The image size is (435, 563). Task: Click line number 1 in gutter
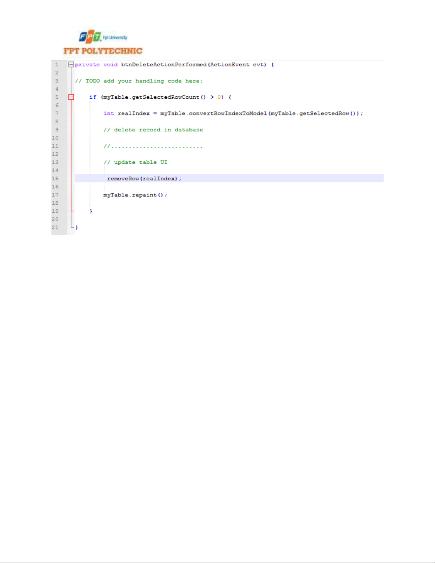pyautogui.click(x=57, y=65)
